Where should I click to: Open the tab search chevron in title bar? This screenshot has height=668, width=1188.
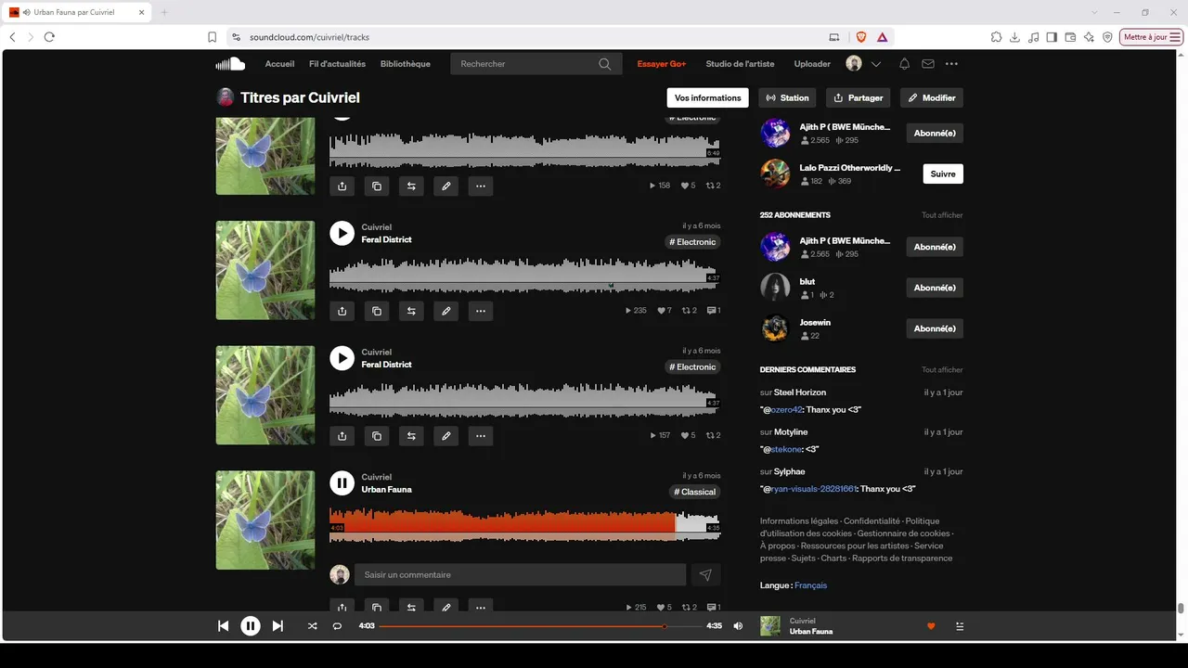[x=1095, y=12]
